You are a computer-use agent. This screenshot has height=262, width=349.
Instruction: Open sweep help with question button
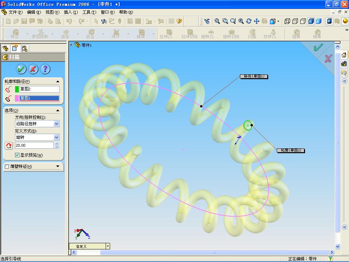(45, 69)
